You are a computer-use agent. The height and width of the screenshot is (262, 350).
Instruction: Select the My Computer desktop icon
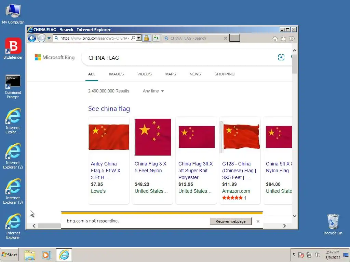[x=13, y=14]
